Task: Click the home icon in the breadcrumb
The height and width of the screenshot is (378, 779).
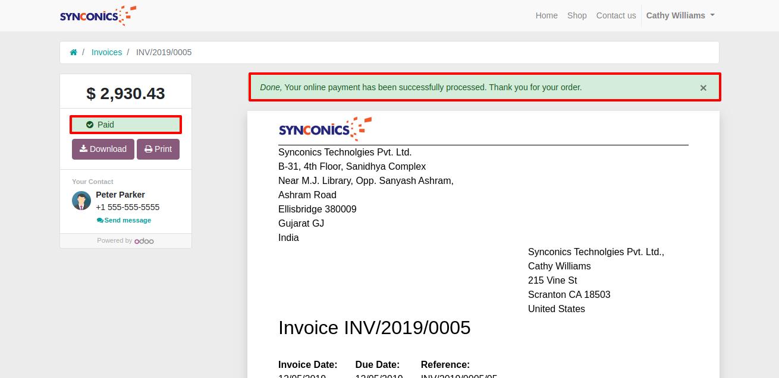Action: coord(74,52)
